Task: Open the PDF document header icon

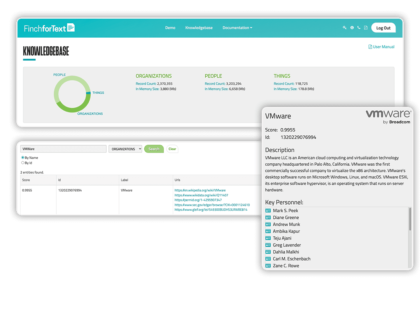Action: click(x=366, y=28)
